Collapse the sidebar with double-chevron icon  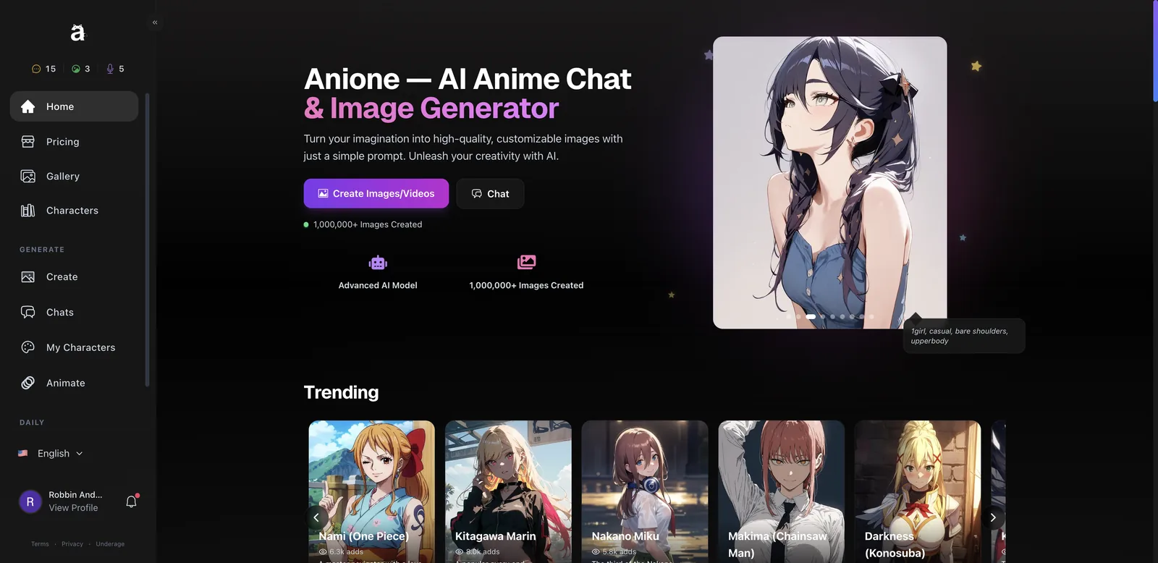coord(155,22)
